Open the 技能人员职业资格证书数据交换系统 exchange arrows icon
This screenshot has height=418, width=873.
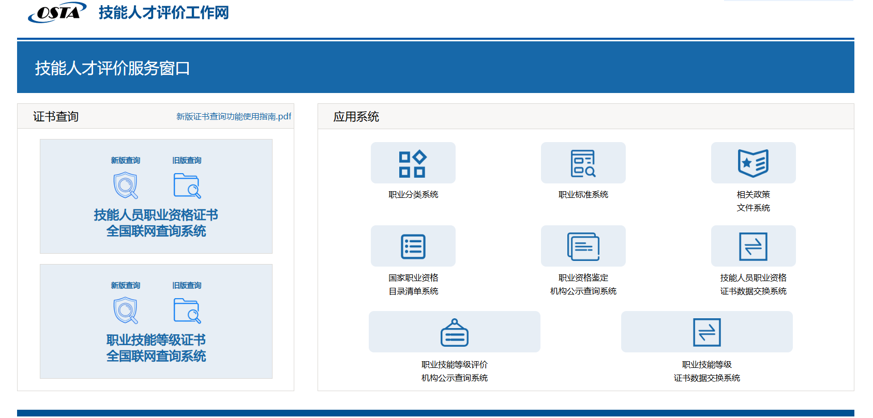(x=753, y=246)
